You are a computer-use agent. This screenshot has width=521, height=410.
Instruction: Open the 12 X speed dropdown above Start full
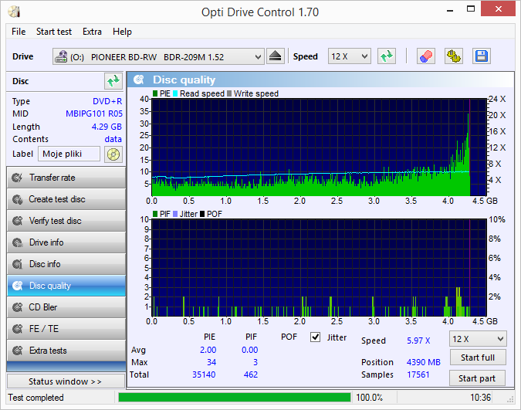point(478,339)
